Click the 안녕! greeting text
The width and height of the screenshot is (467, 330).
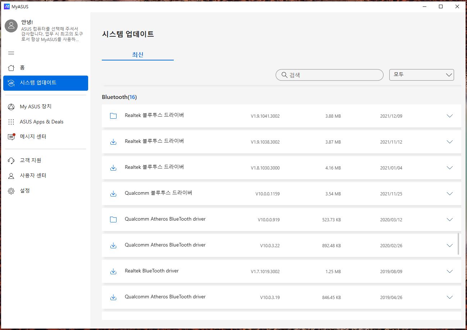point(27,22)
